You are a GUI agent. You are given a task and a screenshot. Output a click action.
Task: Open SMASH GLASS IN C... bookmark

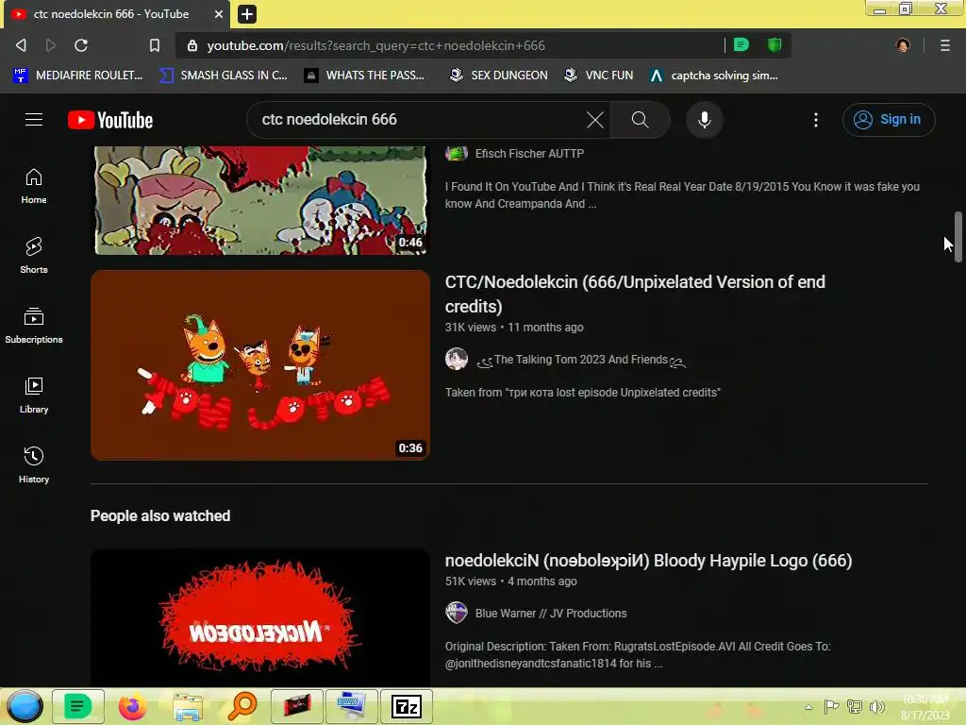223,76
